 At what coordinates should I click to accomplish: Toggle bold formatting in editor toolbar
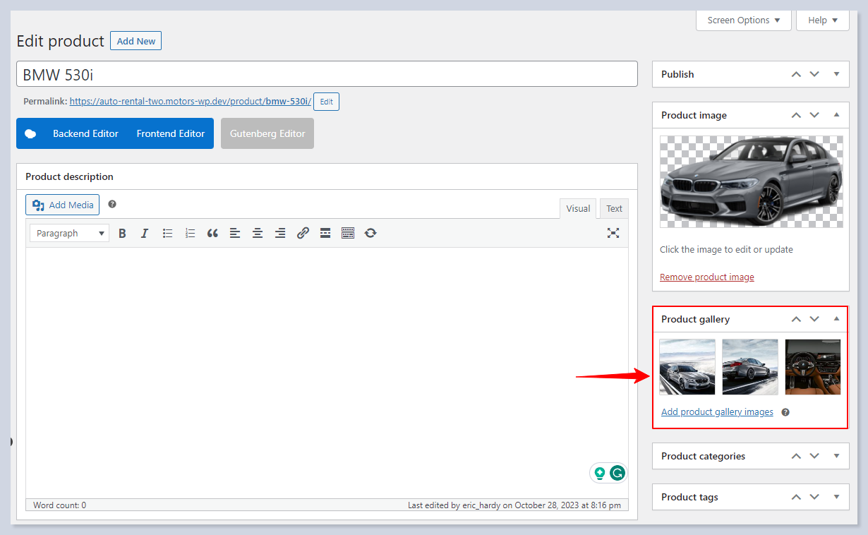coord(122,233)
